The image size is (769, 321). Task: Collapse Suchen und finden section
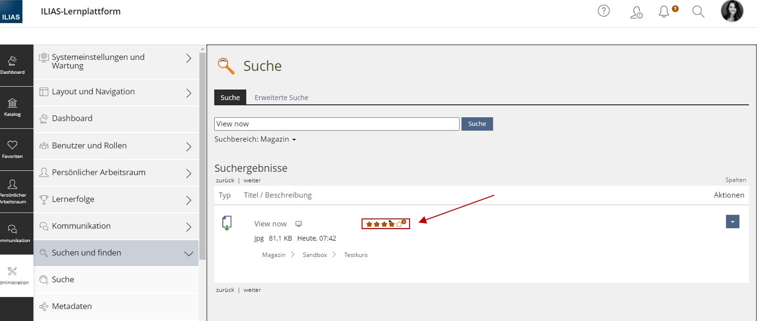tap(189, 253)
